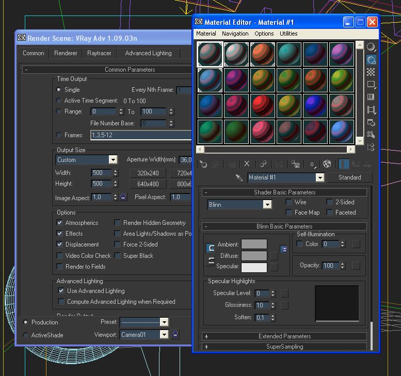Screen dimensions: 401x376
Task: Click the Diffuse color swatch
Action: [x=254, y=256]
